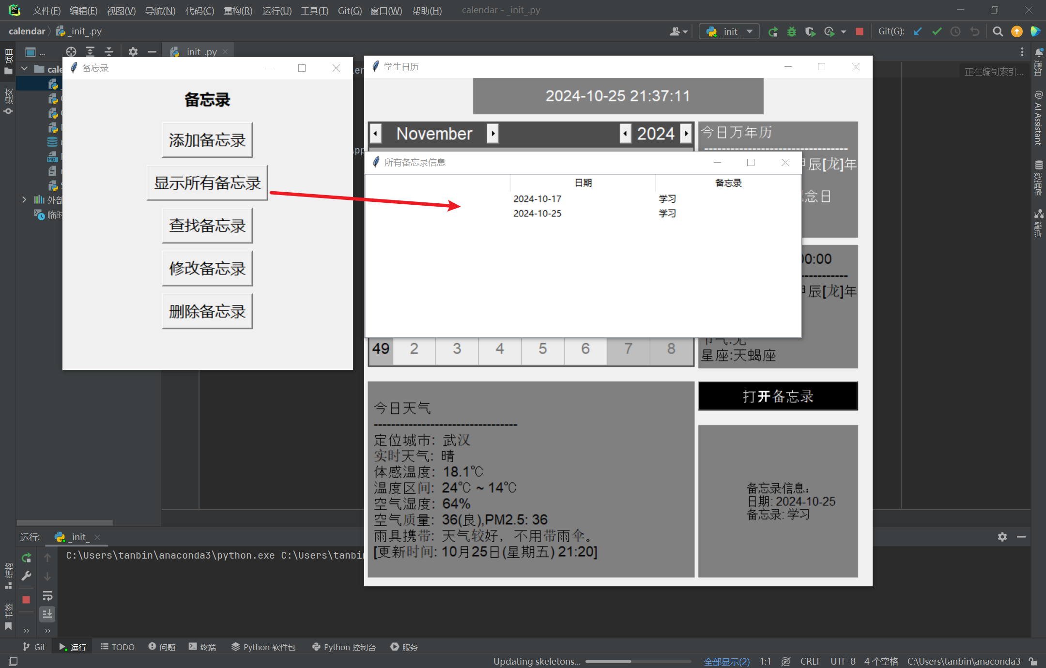Image resolution: width=1046 pixels, height=668 pixels.
Task: Click previous year arrow beside 2024
Action: point(625,133)
